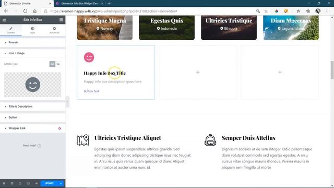Switch to the Style tab
334x188 pixels.
pyautogui.click(x=32, y=30)
